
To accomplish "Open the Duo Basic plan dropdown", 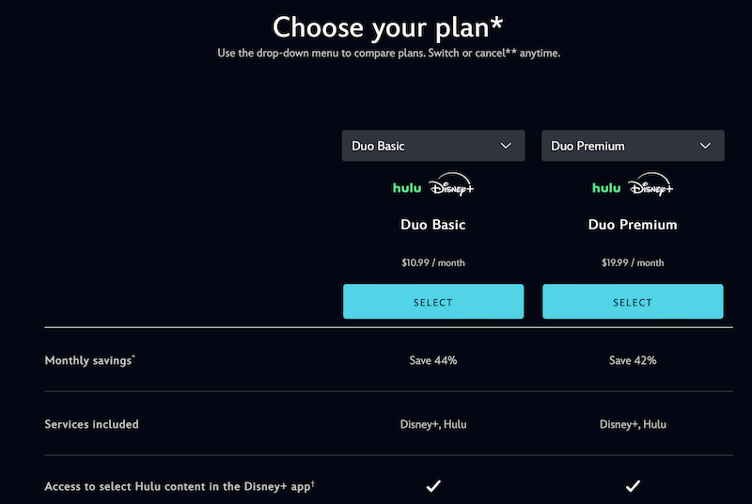I will coord(433,146).
